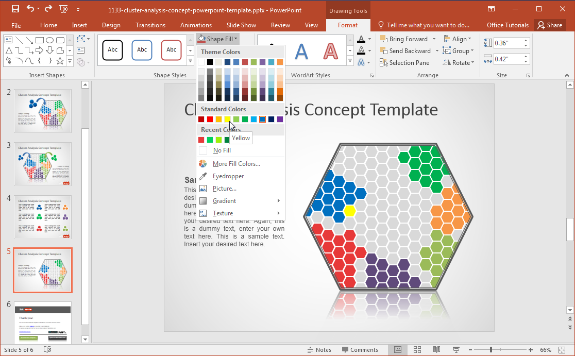Open the Rotate dropdown menu
Viewport: 575px width, 356px height.
(458, 62)
